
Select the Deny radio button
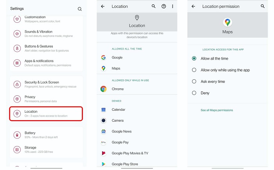coord(194,93)
